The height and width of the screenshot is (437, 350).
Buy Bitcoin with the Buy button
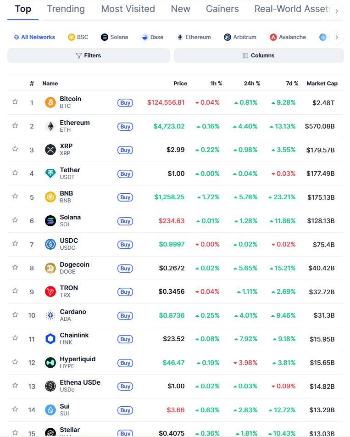coord(125,103)
